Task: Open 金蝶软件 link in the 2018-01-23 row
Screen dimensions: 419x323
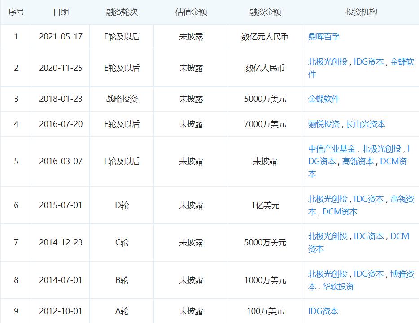Action: (x=323, y=99)
